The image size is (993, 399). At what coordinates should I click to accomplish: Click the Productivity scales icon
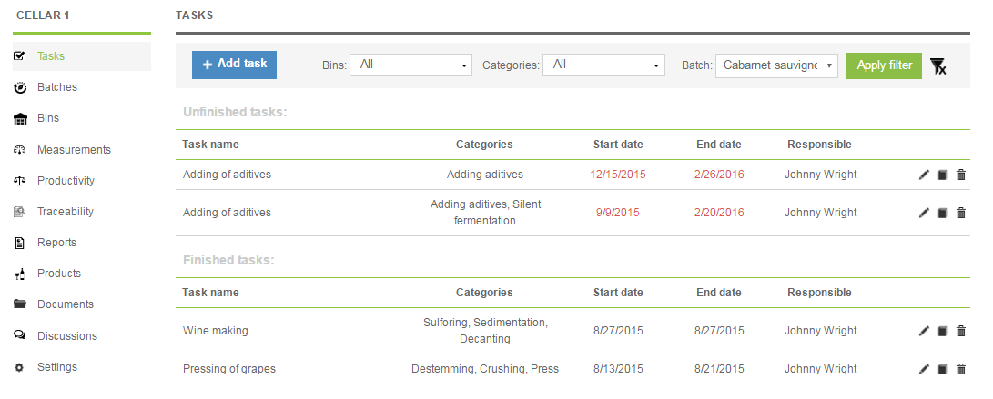pos(20,181)
